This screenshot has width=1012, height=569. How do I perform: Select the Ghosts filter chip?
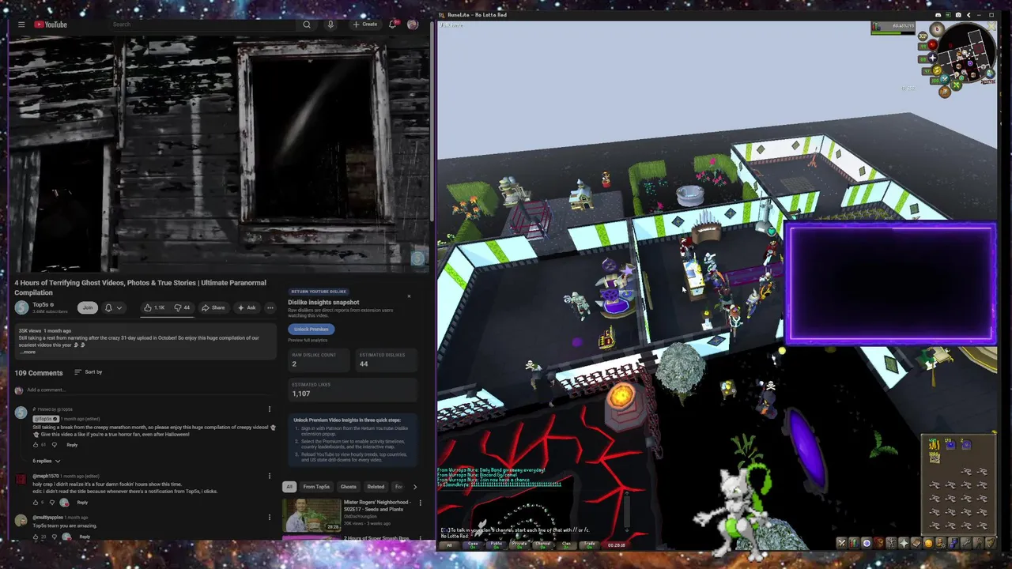pos(348,487)
